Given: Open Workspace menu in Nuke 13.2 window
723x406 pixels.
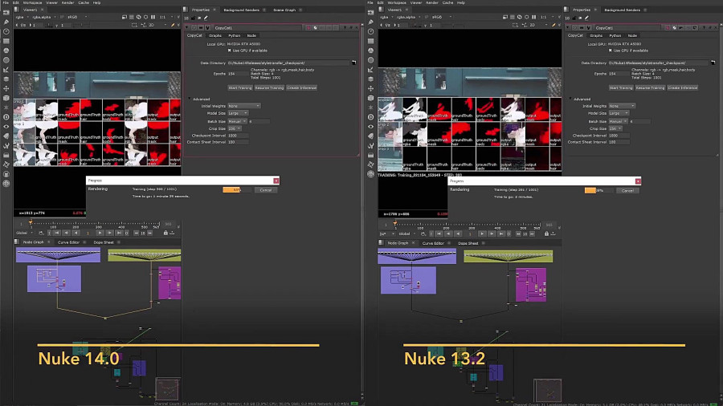Looking at the screenshot, I should [397, 2].
